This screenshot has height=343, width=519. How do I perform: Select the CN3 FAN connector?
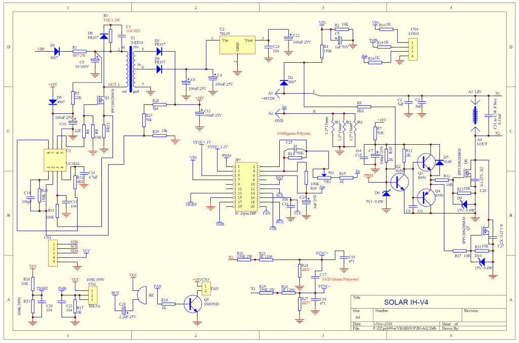(206, 288)
